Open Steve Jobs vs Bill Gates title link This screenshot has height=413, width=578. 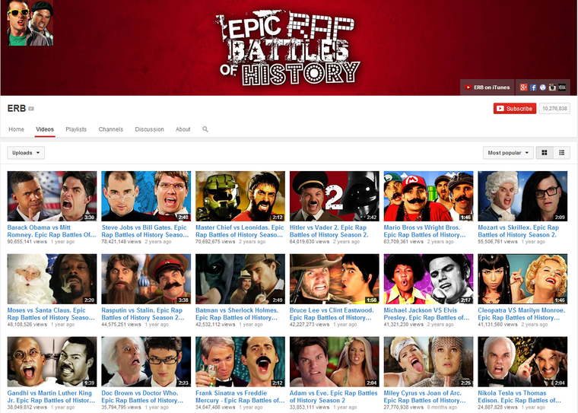tap(145, 231)
